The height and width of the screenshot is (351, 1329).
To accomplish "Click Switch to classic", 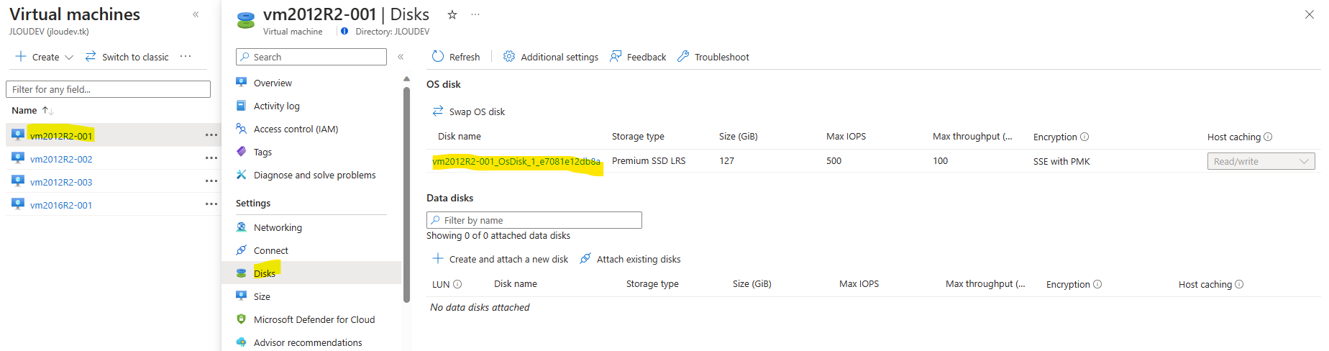I will tap(127, 57).
